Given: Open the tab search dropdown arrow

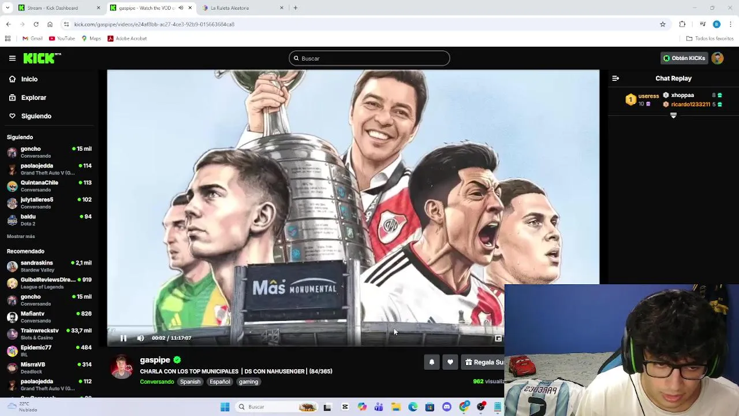Looking at the screenshot, I should click(8, 8).
